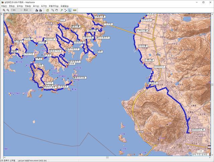Click the Lat/Lon WGS 84 status text

coord(32,161)
